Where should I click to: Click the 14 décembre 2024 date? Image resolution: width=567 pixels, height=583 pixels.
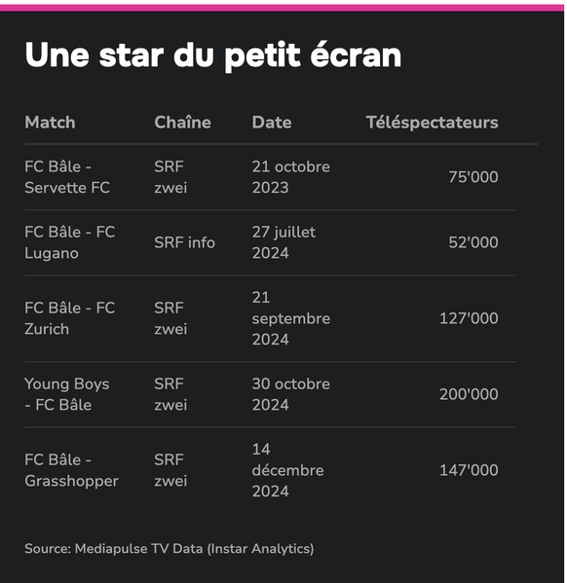point(287,470)
